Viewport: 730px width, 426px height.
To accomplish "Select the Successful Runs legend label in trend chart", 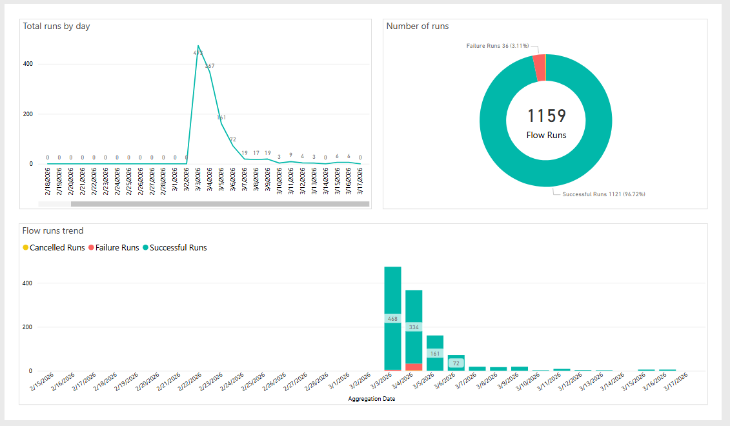I will click(178, 248).
